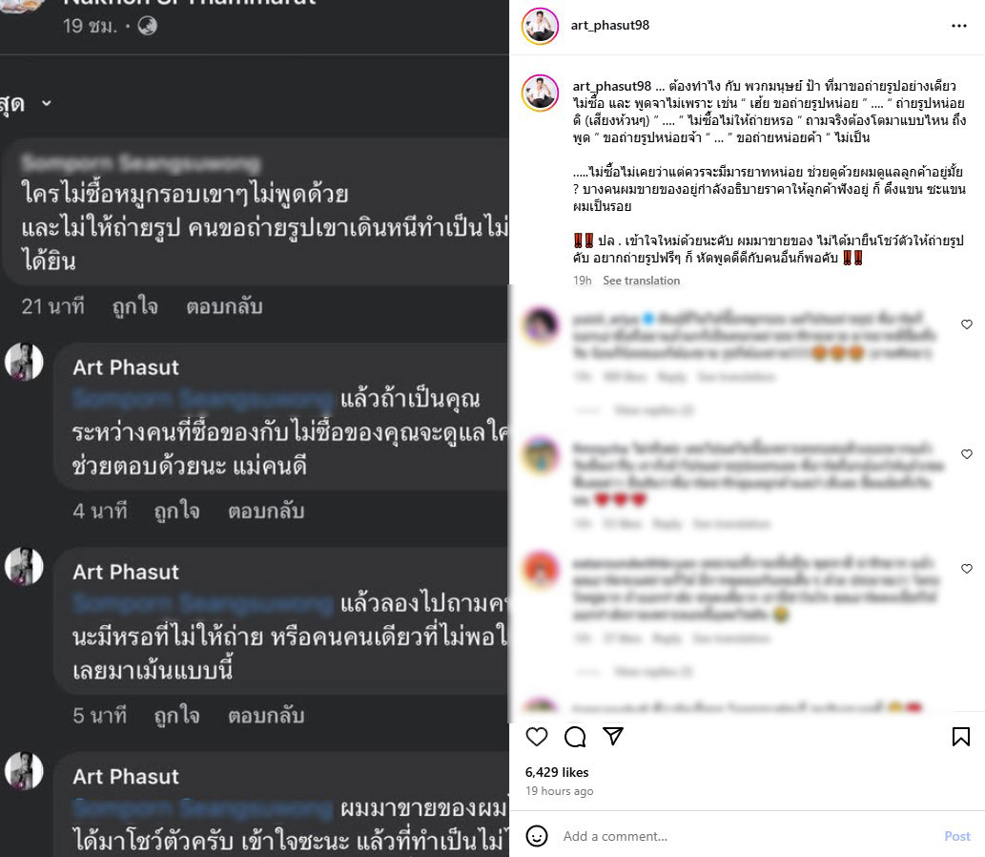
Task: Click ตอบกลับ under the 4 นาที reply
Action: [266, 511]
